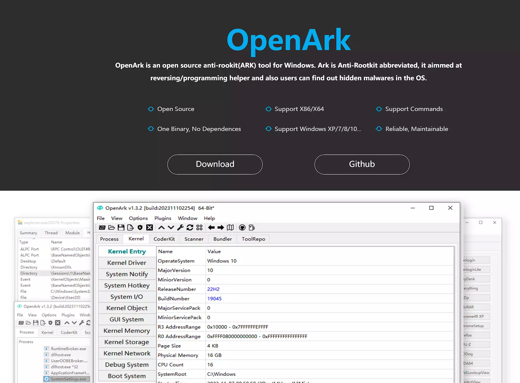Open the Plugins menu
The image size is (520, 383).
163,218
